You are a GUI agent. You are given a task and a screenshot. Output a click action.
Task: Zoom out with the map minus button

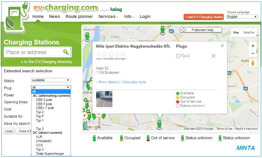pyautogui.click(x=253, y=53)
